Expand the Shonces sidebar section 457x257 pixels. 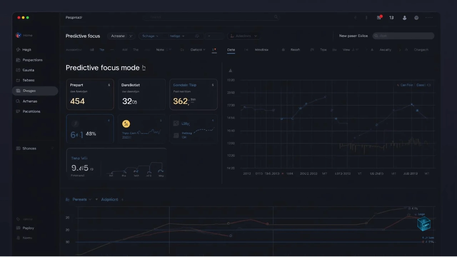click(52, 148)
